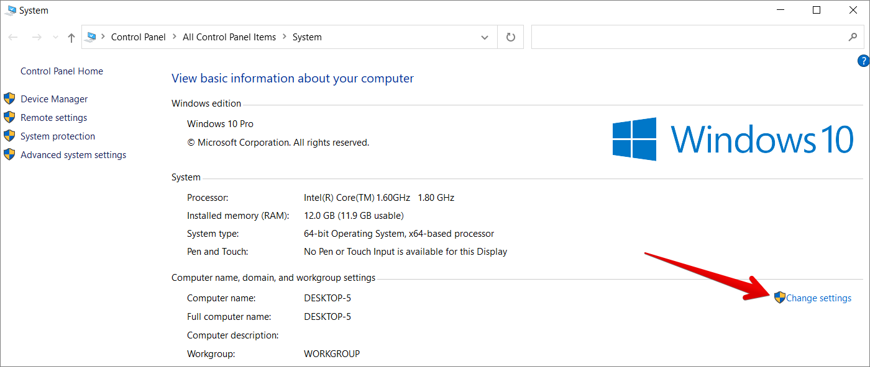Open Device Manager
Viewport: 870px width, 367px height.
coord(54,99)
